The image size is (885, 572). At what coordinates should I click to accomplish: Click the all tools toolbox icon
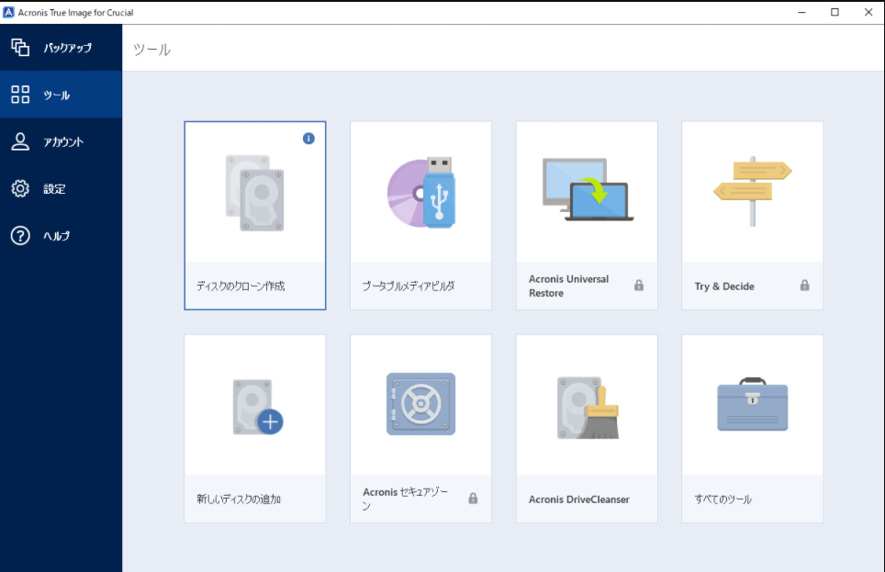coord(753,404)
